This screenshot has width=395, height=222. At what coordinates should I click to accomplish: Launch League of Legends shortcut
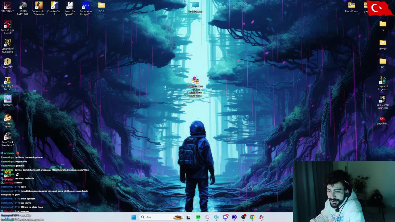point(383,84)
